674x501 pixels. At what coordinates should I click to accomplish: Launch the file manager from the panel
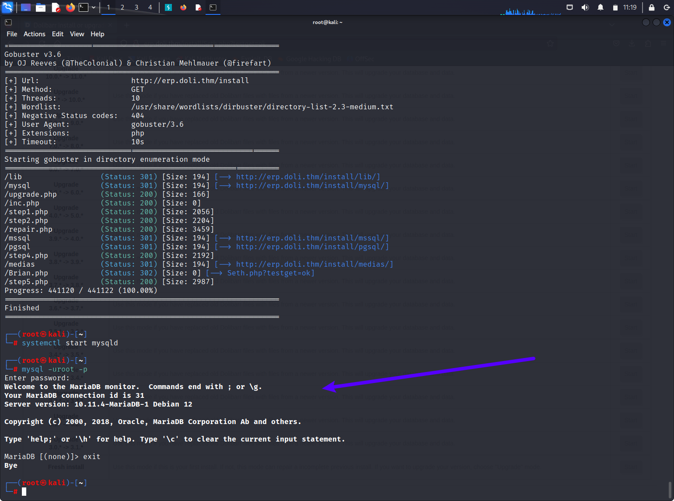(x=41, y=7)
